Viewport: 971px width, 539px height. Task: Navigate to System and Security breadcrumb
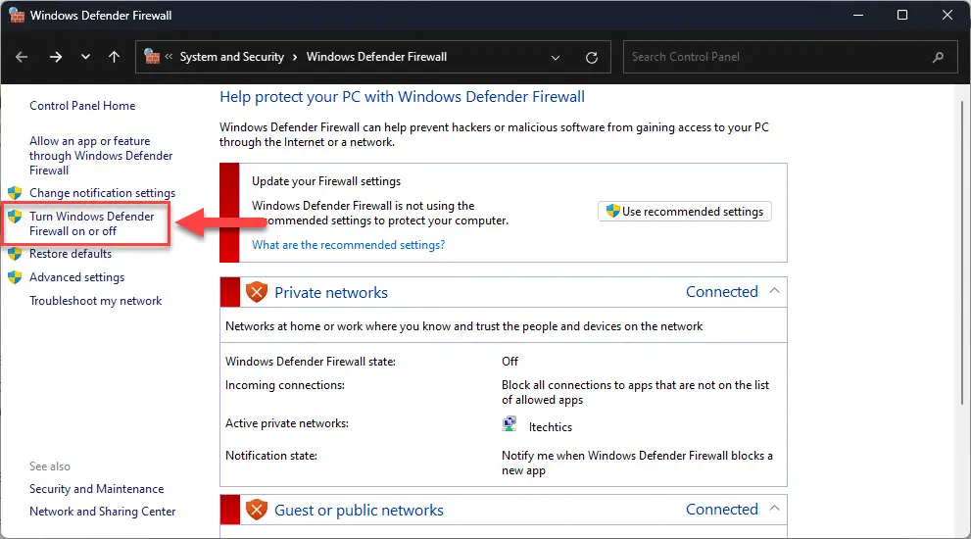(x=232, y=57)
